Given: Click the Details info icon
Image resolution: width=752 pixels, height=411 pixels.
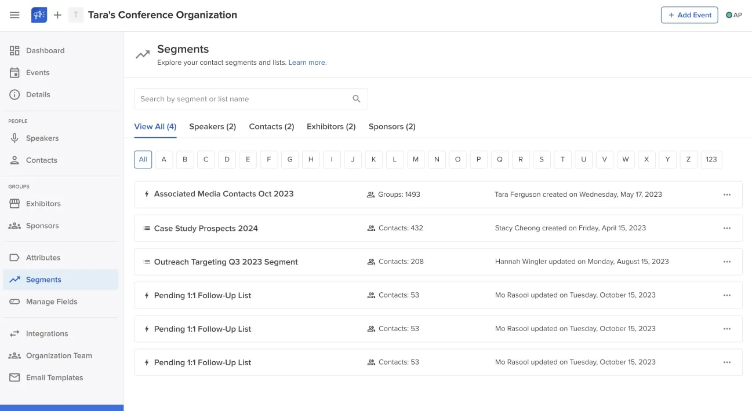Looking at the screenshot, I should click(14, 94).
